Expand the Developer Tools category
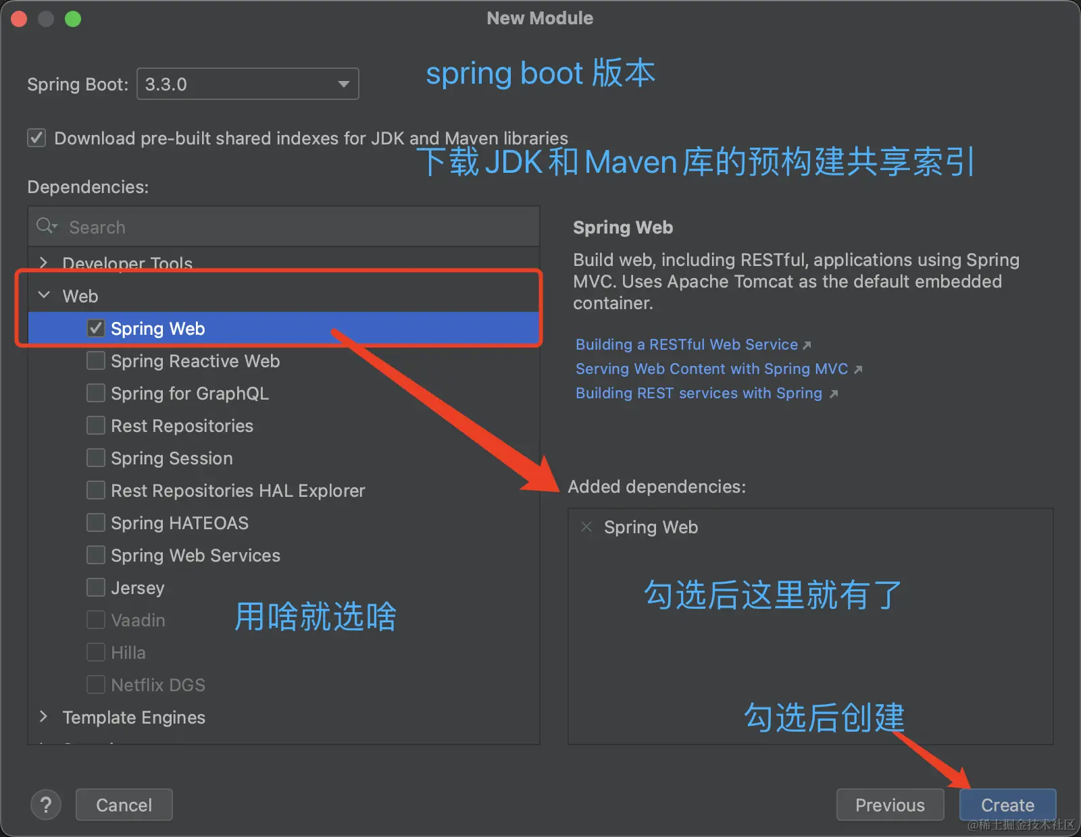The width and height of the screenshot is (1081, 837). coord(44,263)
